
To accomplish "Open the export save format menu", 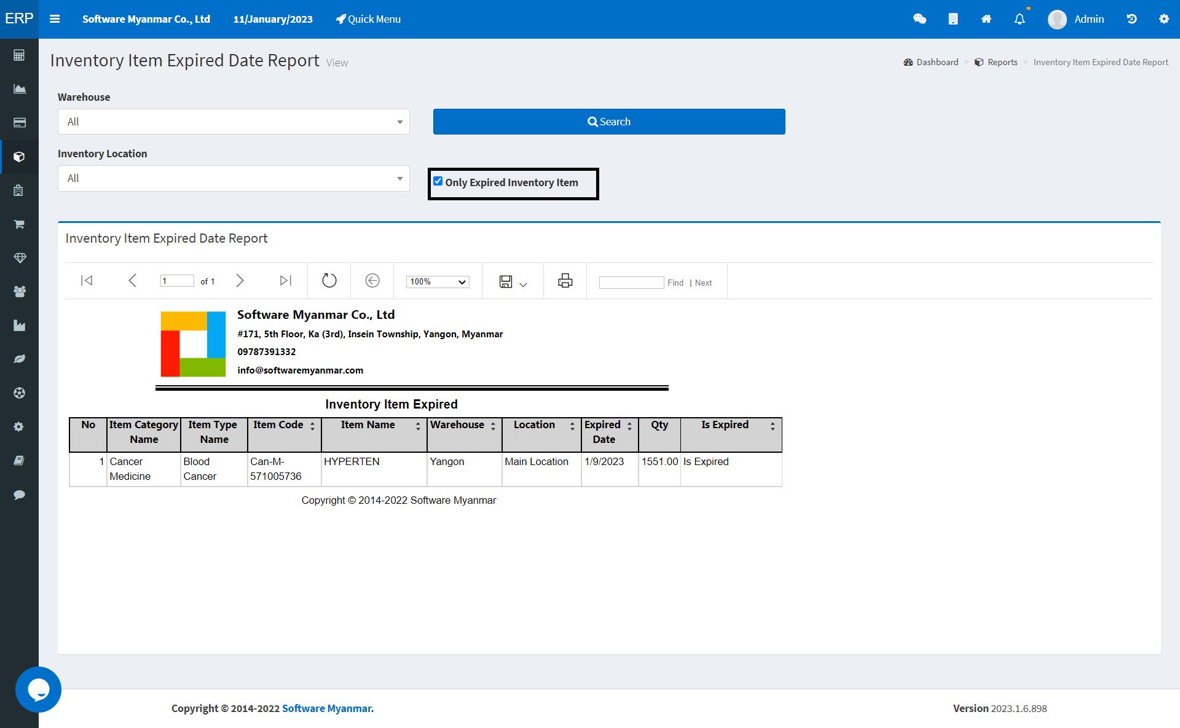I will [x=513, y=281].
